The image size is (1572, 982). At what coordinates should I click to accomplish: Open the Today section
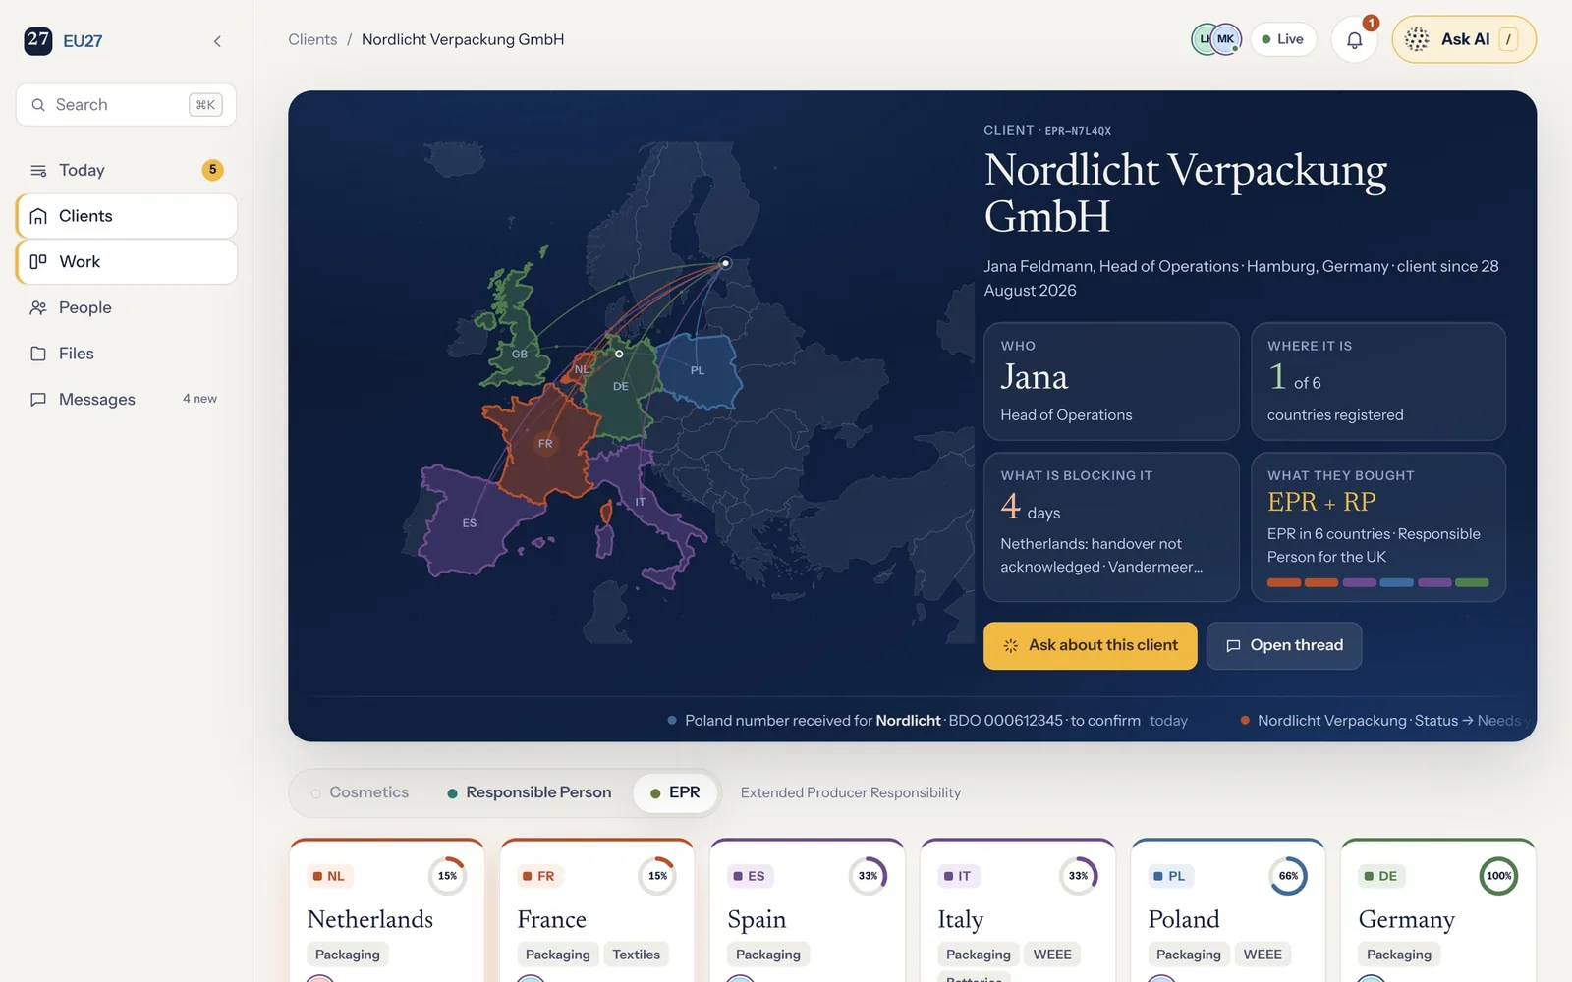click(126, 170)
